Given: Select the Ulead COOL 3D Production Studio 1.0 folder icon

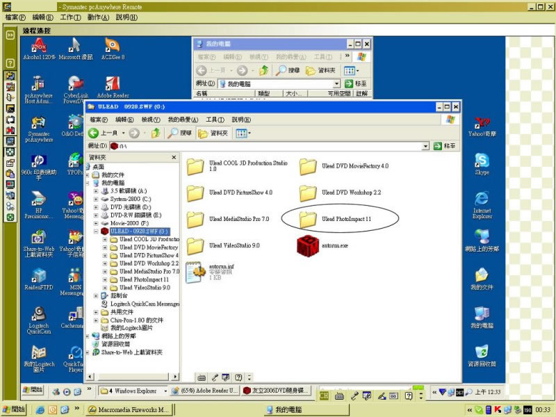Looking at the screenshot, I should pyautogui.click(x=195, y=167).
